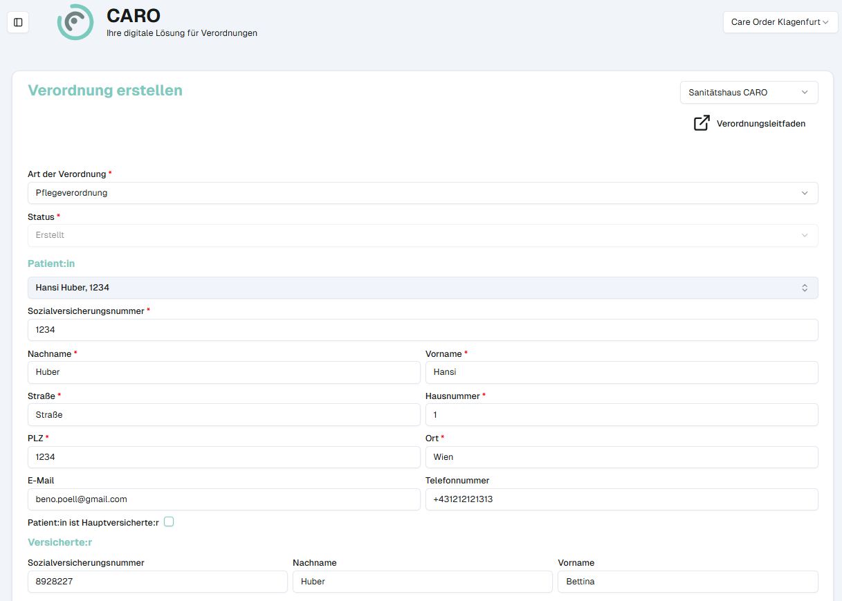The height and width of the screenshot is (601, 842).
Task: Click the Sanitätshaus CARO dropdown arrow
Action: coord(804,91)
